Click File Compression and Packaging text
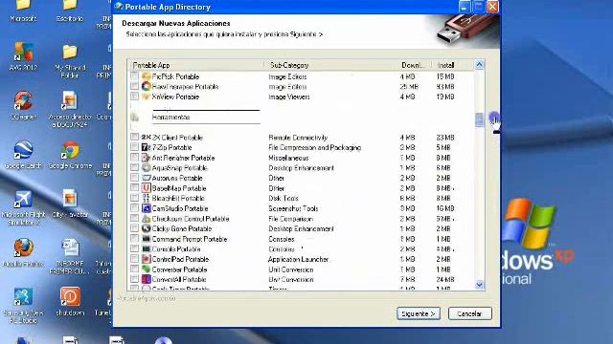The width and height of the screenshot is (613, 344). click(x=315, y=147)
